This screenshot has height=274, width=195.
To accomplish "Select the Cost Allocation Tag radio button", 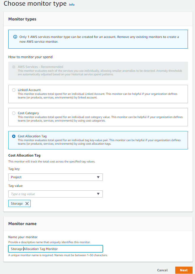I will [x=14, y=136].
